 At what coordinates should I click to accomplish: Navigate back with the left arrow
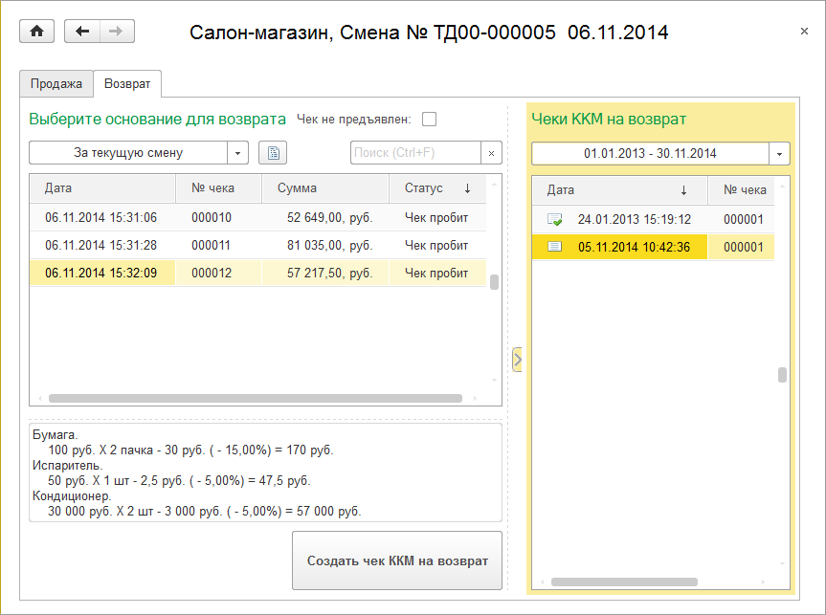(82, 31)
